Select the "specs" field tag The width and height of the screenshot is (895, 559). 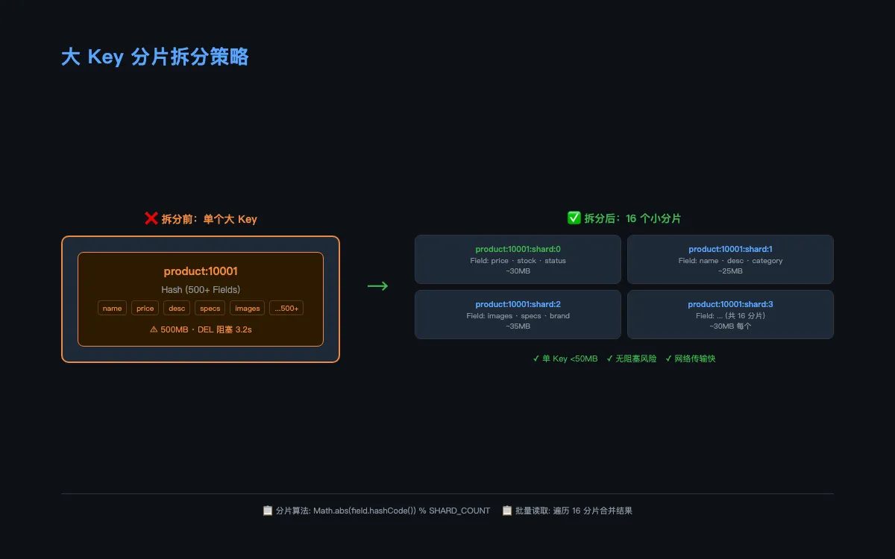(x=210, y=308)
